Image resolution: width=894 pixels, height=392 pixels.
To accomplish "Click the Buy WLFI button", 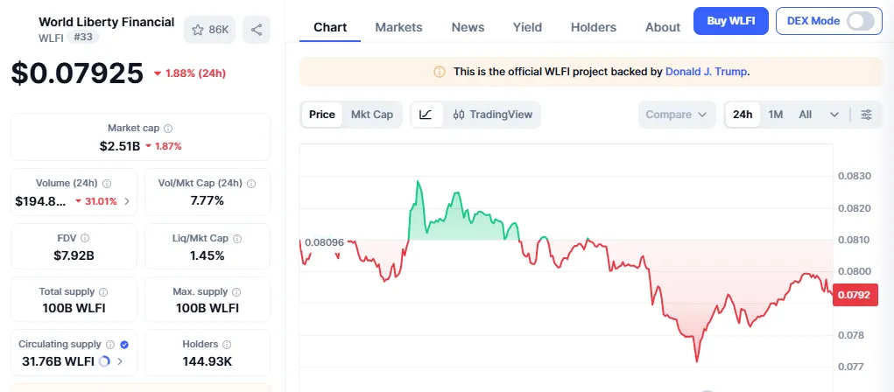I will tap(730, 21).
